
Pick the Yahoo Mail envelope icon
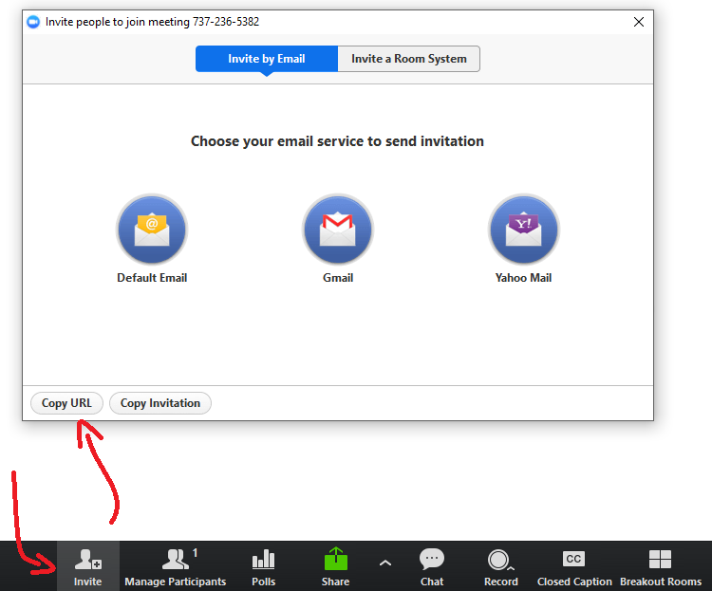[x=523, y=230]
